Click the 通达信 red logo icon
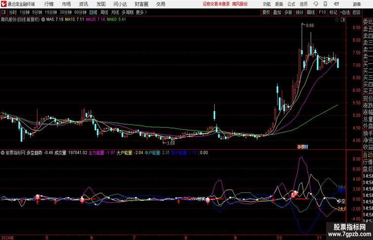This screenshot has width=373, height=240. (3, 4)
